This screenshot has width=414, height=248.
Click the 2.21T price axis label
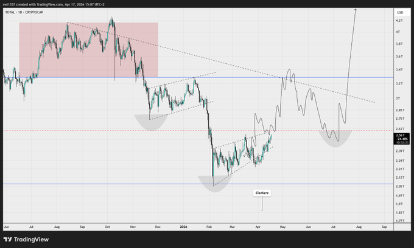pos(400,169)
